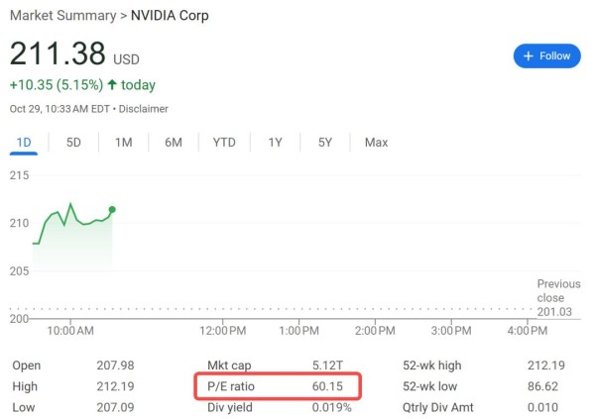
Task: Click the green current-price dot on chart
Action: [112, 209]
